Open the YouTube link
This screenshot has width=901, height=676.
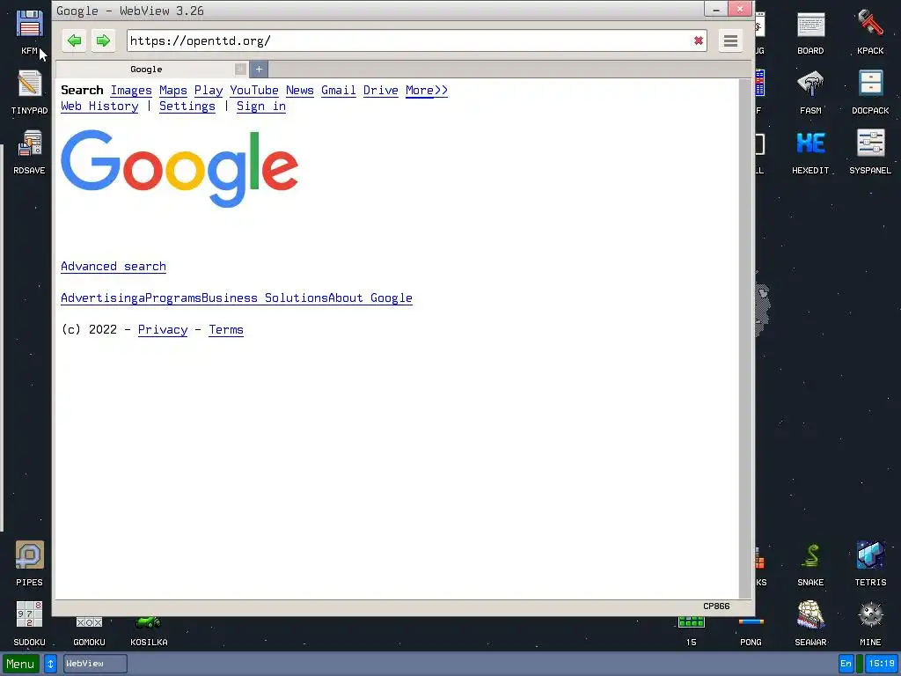pyautogui.click(x=254, y=91)
